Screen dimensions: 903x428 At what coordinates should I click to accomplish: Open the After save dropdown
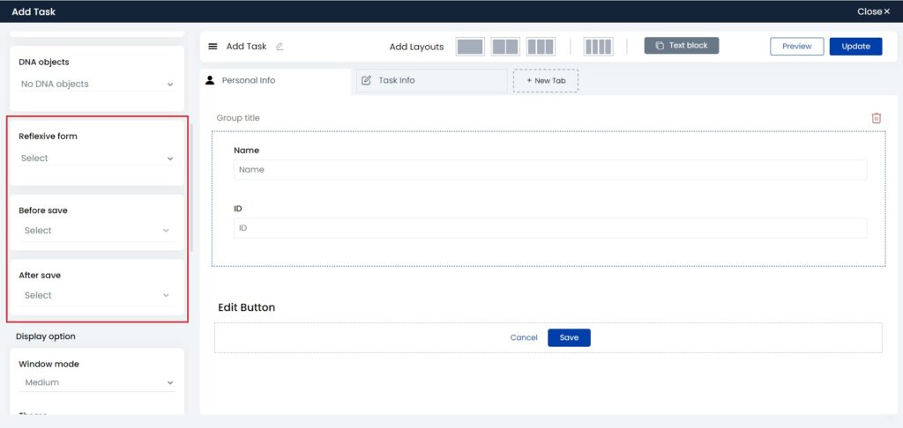pyautogui.click(x=97, y=296)
